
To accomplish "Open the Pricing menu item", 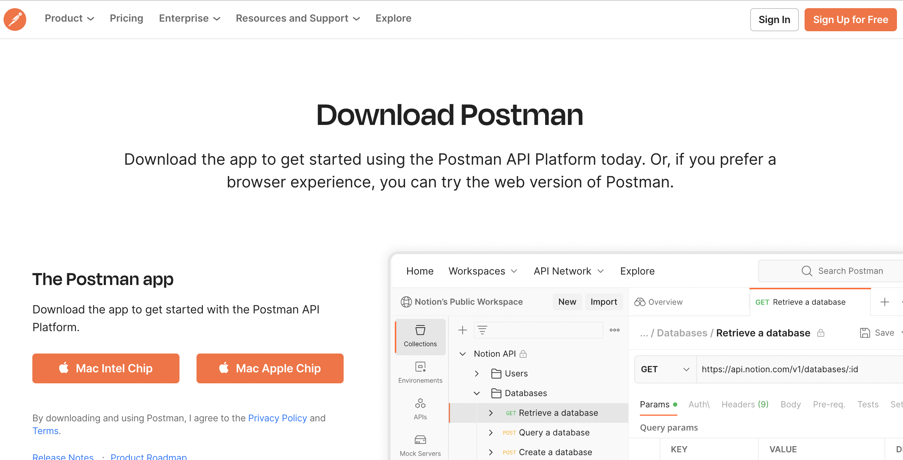I will tap(126, 18).
